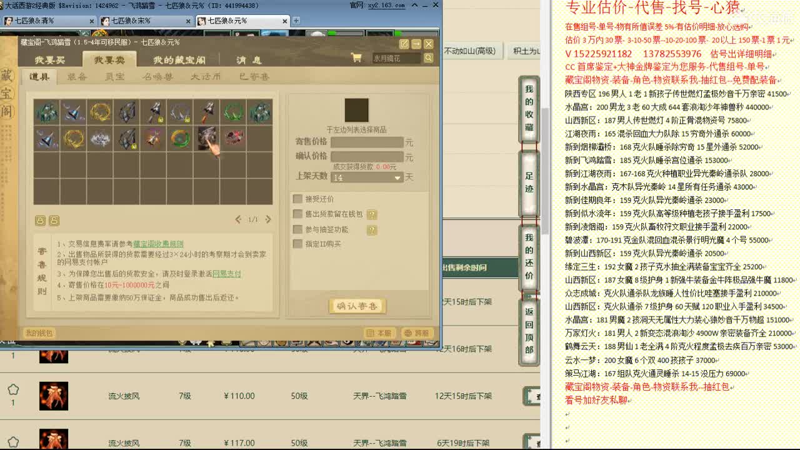Click the second lock icon below inventory grid

(x=54, y=221)
